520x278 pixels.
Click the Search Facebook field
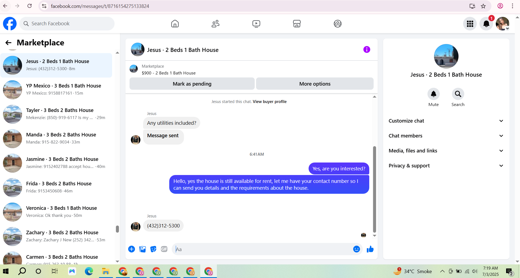[67, 24]
